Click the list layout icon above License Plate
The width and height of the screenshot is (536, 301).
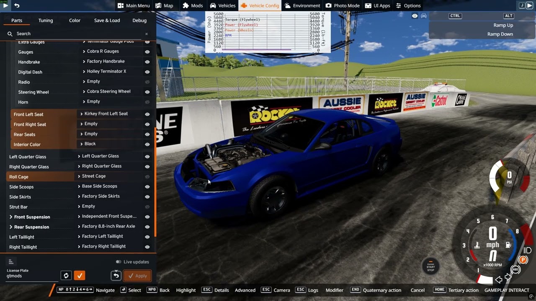click(11, 262)
